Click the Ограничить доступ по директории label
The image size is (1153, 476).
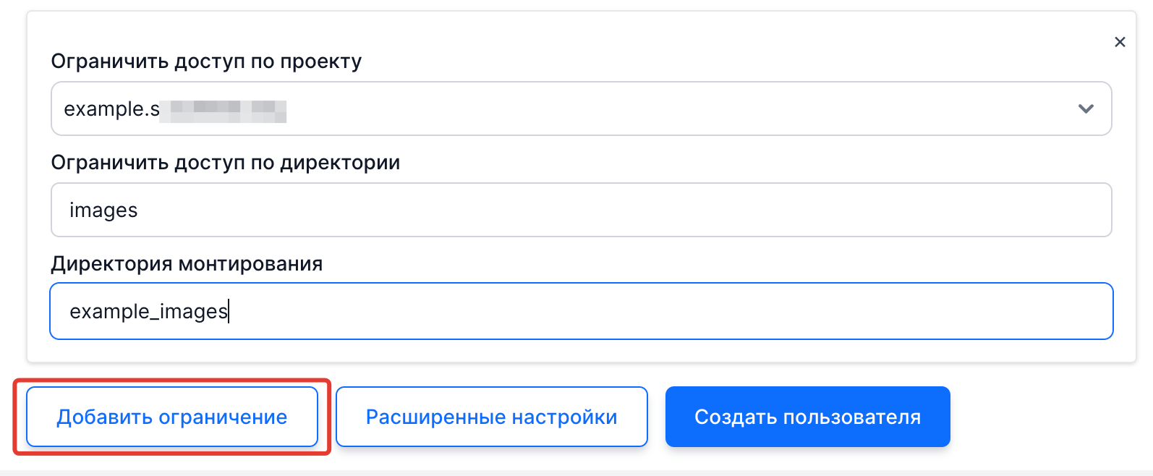point(225,163)
